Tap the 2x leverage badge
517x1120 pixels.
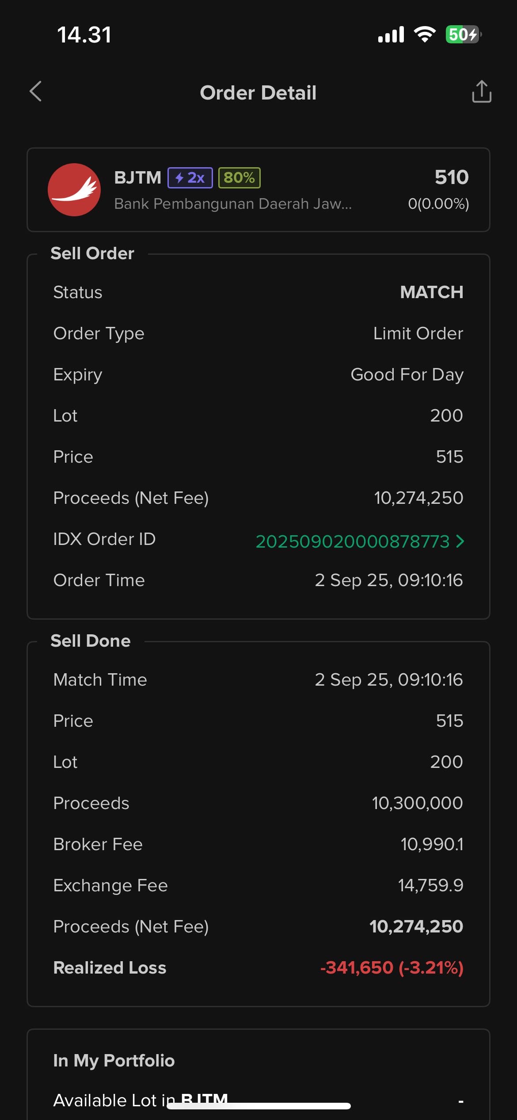coord(190,178)
